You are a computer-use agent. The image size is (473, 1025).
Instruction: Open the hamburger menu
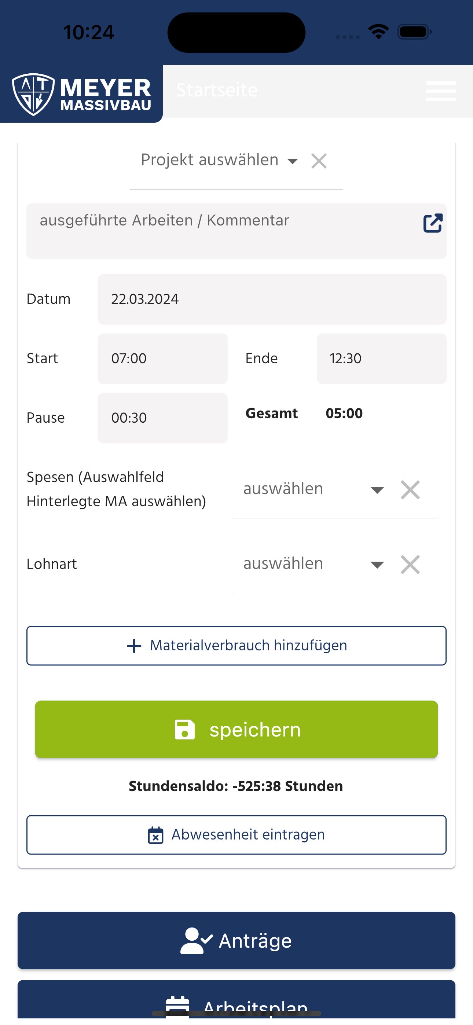[441, 91]
